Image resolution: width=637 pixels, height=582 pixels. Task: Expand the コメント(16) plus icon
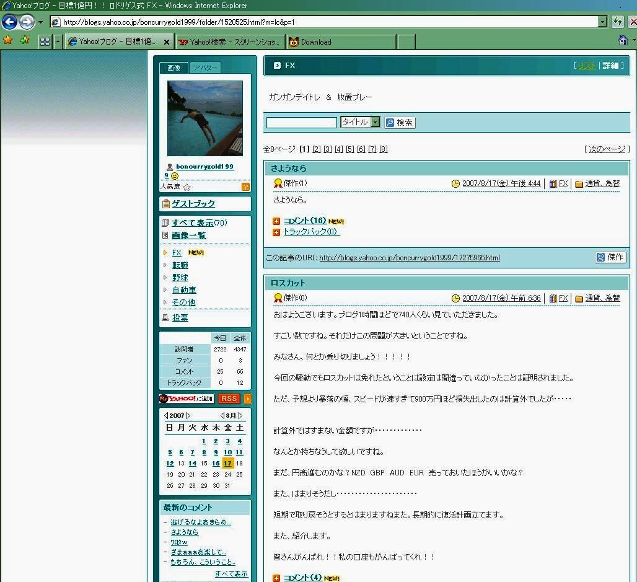276,221
